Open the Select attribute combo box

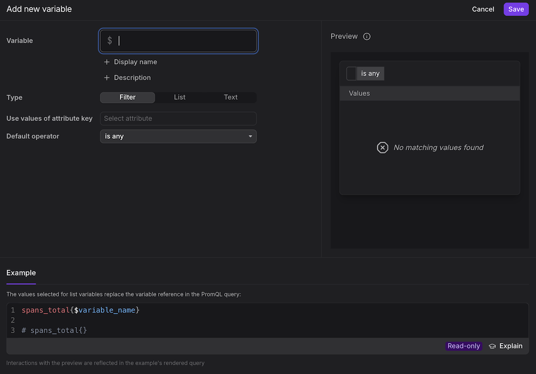point(178,118)
